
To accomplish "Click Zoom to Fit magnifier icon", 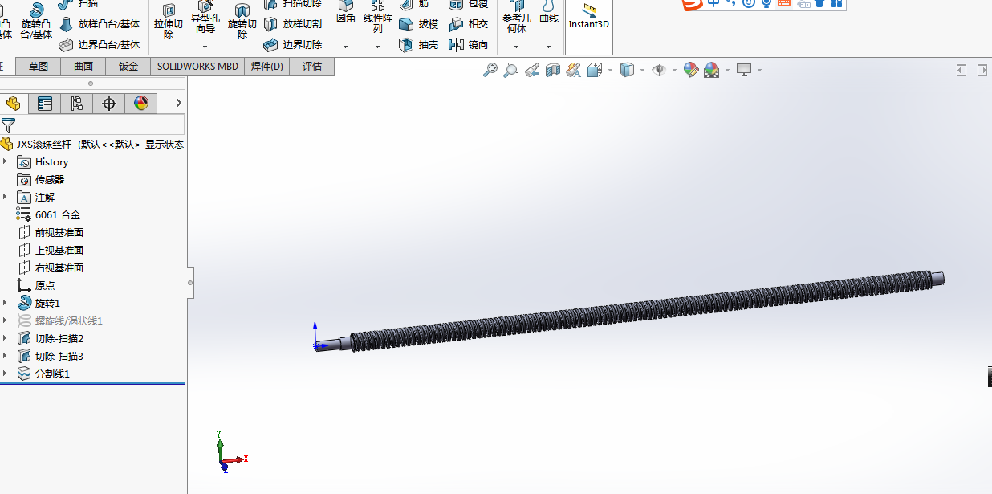I will pos(490,71).
